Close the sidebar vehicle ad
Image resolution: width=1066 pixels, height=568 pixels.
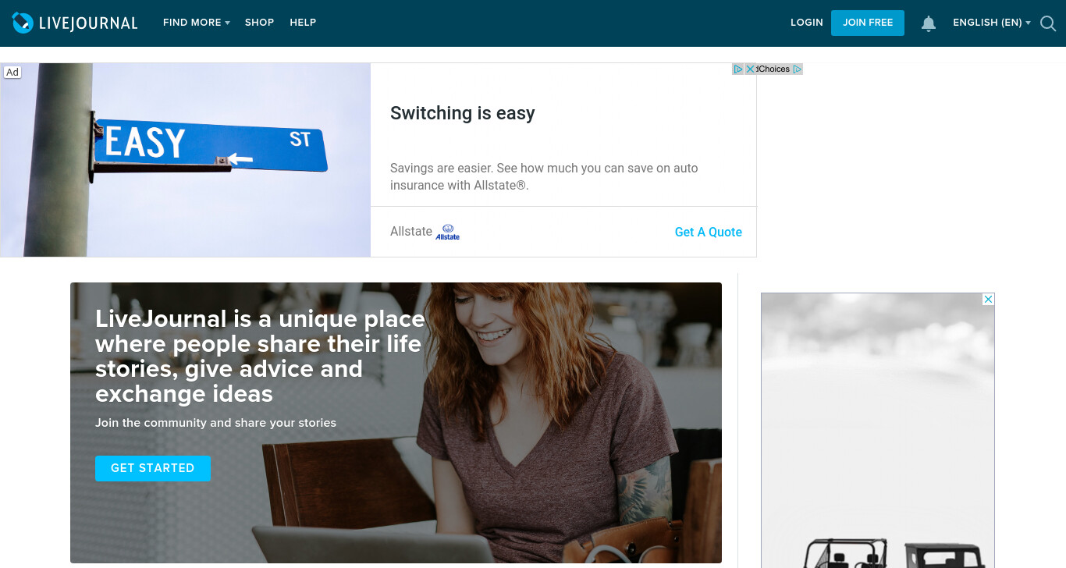[989, 300]
